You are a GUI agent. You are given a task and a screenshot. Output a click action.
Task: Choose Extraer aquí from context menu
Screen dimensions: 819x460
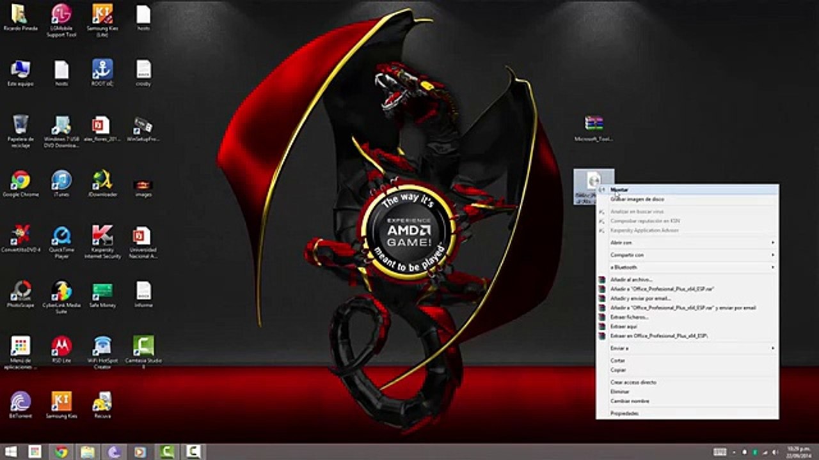click(687, 326)
